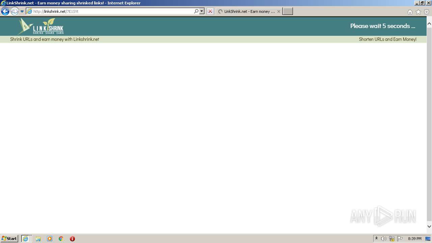The width and height of the screenshot is (432, 243).
Task: Click 'Please wait 5 seconds ...' text
Action: click(382, 26)
